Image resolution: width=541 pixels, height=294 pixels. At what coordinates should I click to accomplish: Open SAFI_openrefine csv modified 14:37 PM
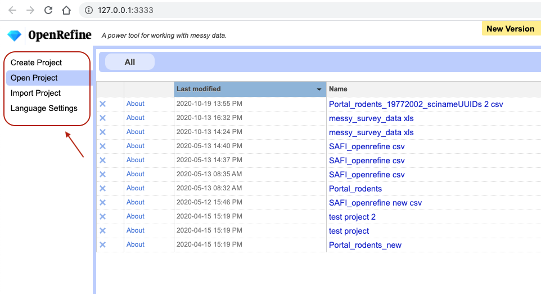pos(367,161)
